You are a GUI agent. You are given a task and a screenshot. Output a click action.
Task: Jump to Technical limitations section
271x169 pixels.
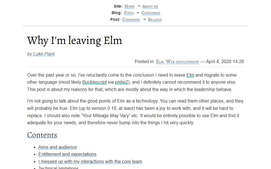click(x=58, y=168)
